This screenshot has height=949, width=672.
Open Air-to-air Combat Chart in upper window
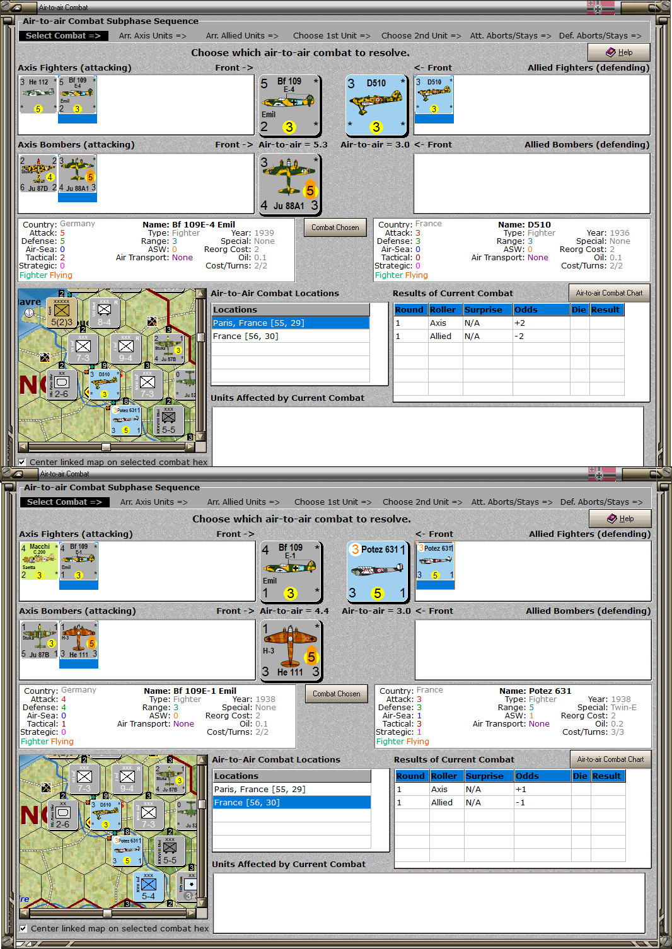coord(609,293)
